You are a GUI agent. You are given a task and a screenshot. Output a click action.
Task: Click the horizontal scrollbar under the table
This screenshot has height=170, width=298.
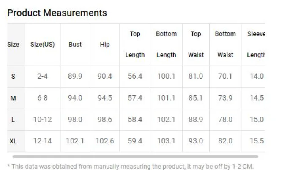pyautogui.click(x=135, y=157)
